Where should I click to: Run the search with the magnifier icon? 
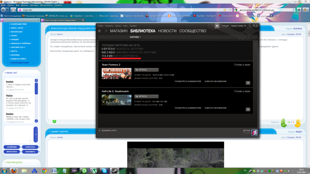294,10
